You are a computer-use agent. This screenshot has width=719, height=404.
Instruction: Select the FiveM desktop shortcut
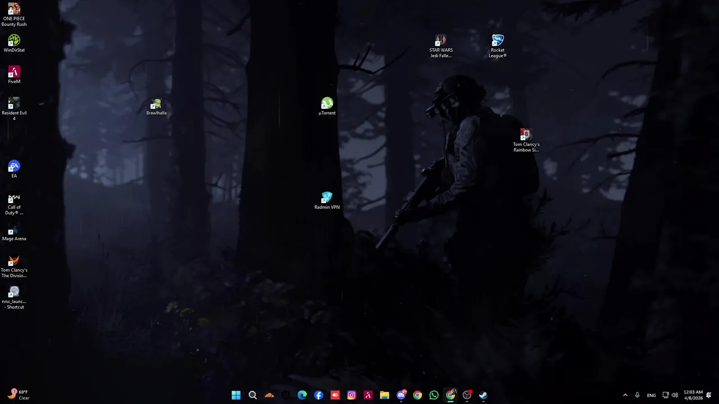click(14, 75)
